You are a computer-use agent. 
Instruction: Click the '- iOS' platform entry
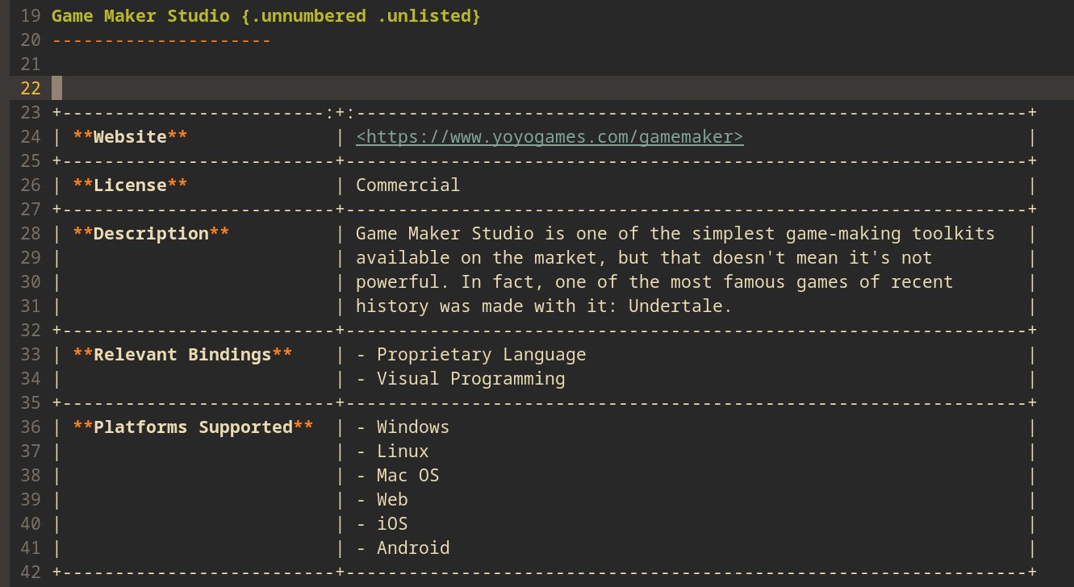pos(382,524)
